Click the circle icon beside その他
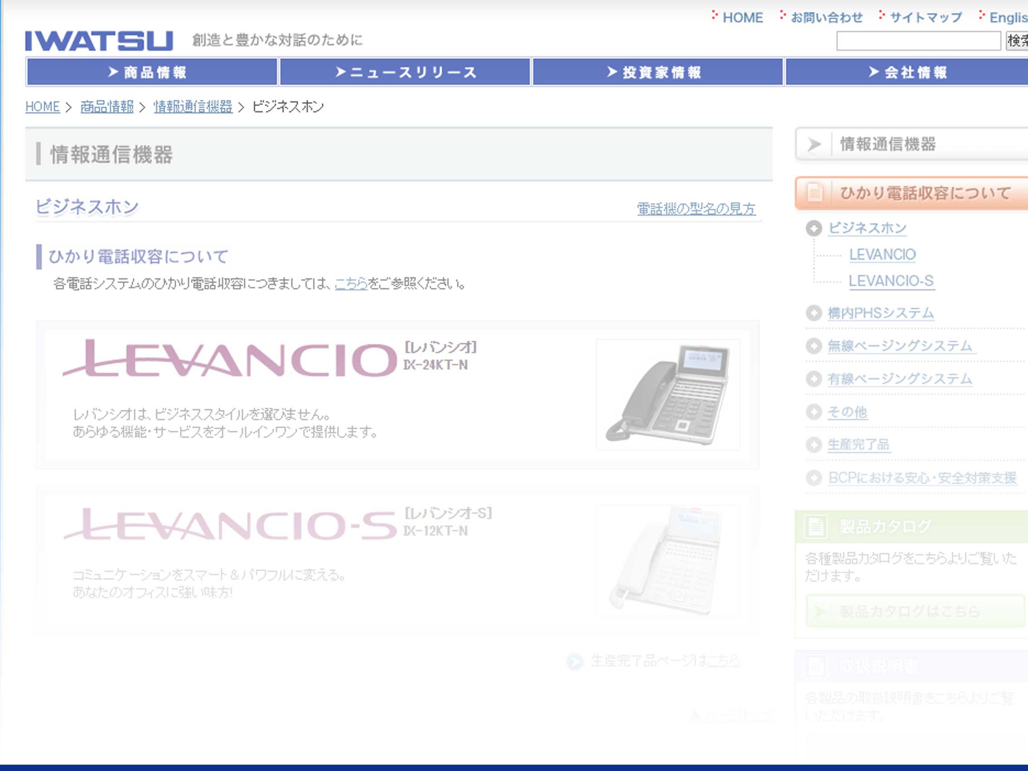Screen dimensions: 1028x771 coord(814,412)
